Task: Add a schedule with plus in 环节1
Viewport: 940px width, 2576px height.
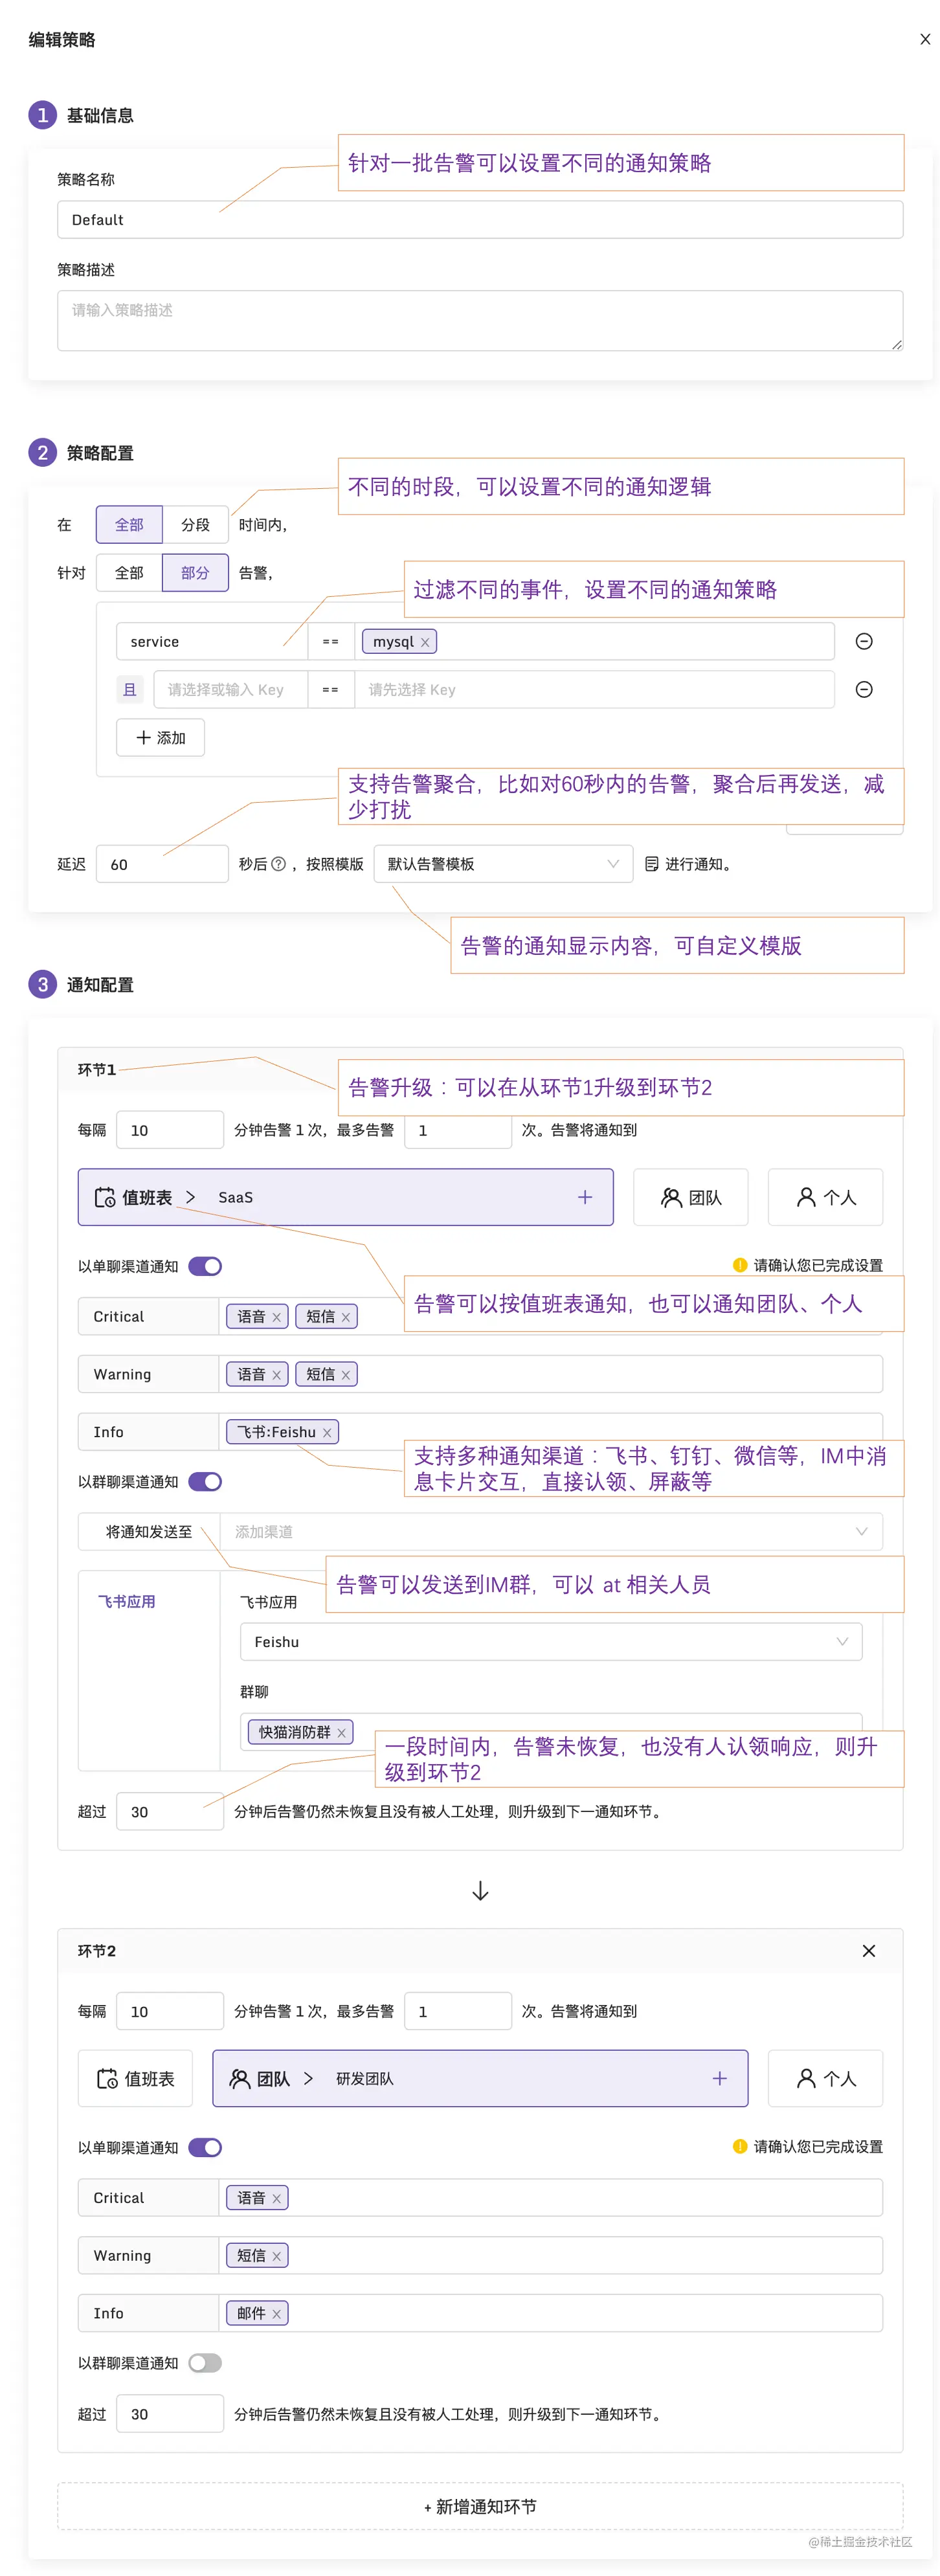Action: click(585, 1196)
